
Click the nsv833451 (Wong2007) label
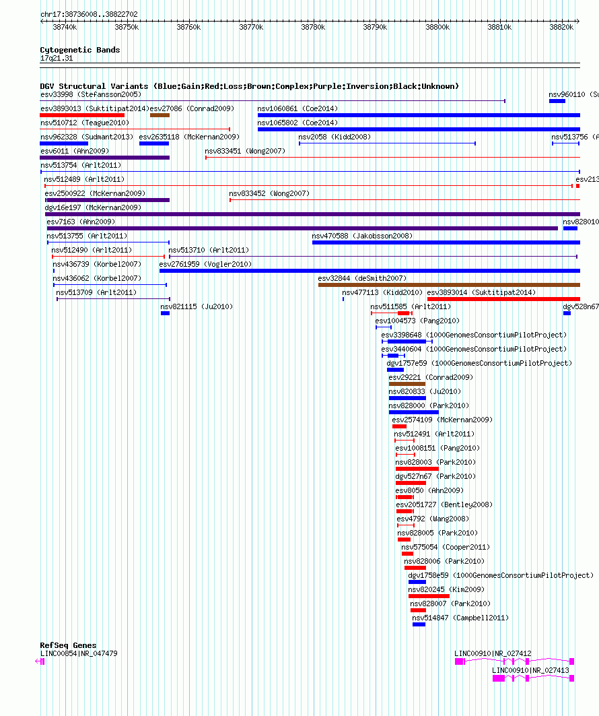coord(245,151)
